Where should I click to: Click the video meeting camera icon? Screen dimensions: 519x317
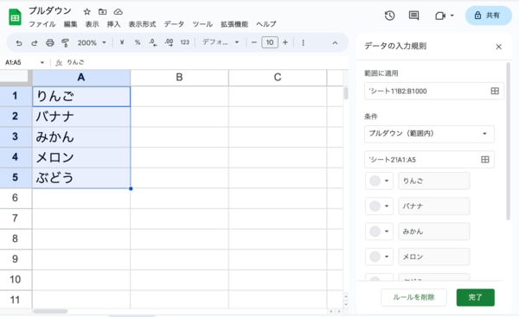[x=440, y=16]
